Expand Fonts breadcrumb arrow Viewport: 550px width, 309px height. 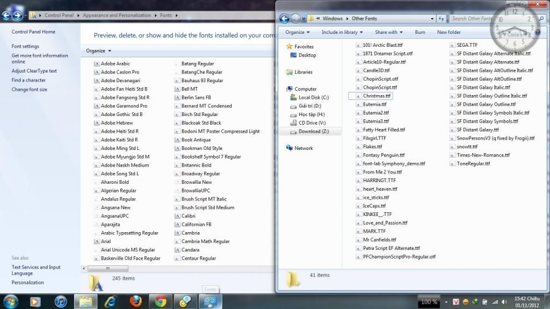(176, 16)
